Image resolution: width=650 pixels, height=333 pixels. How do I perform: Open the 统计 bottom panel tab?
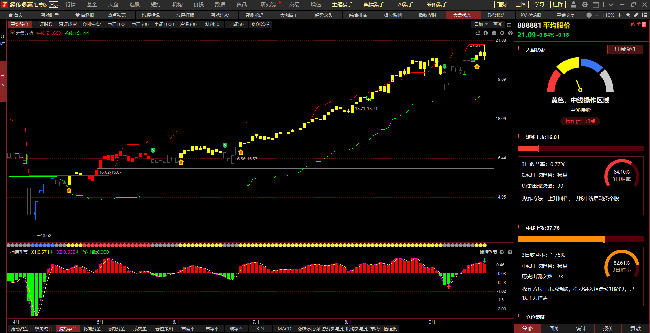click(581, 329)
